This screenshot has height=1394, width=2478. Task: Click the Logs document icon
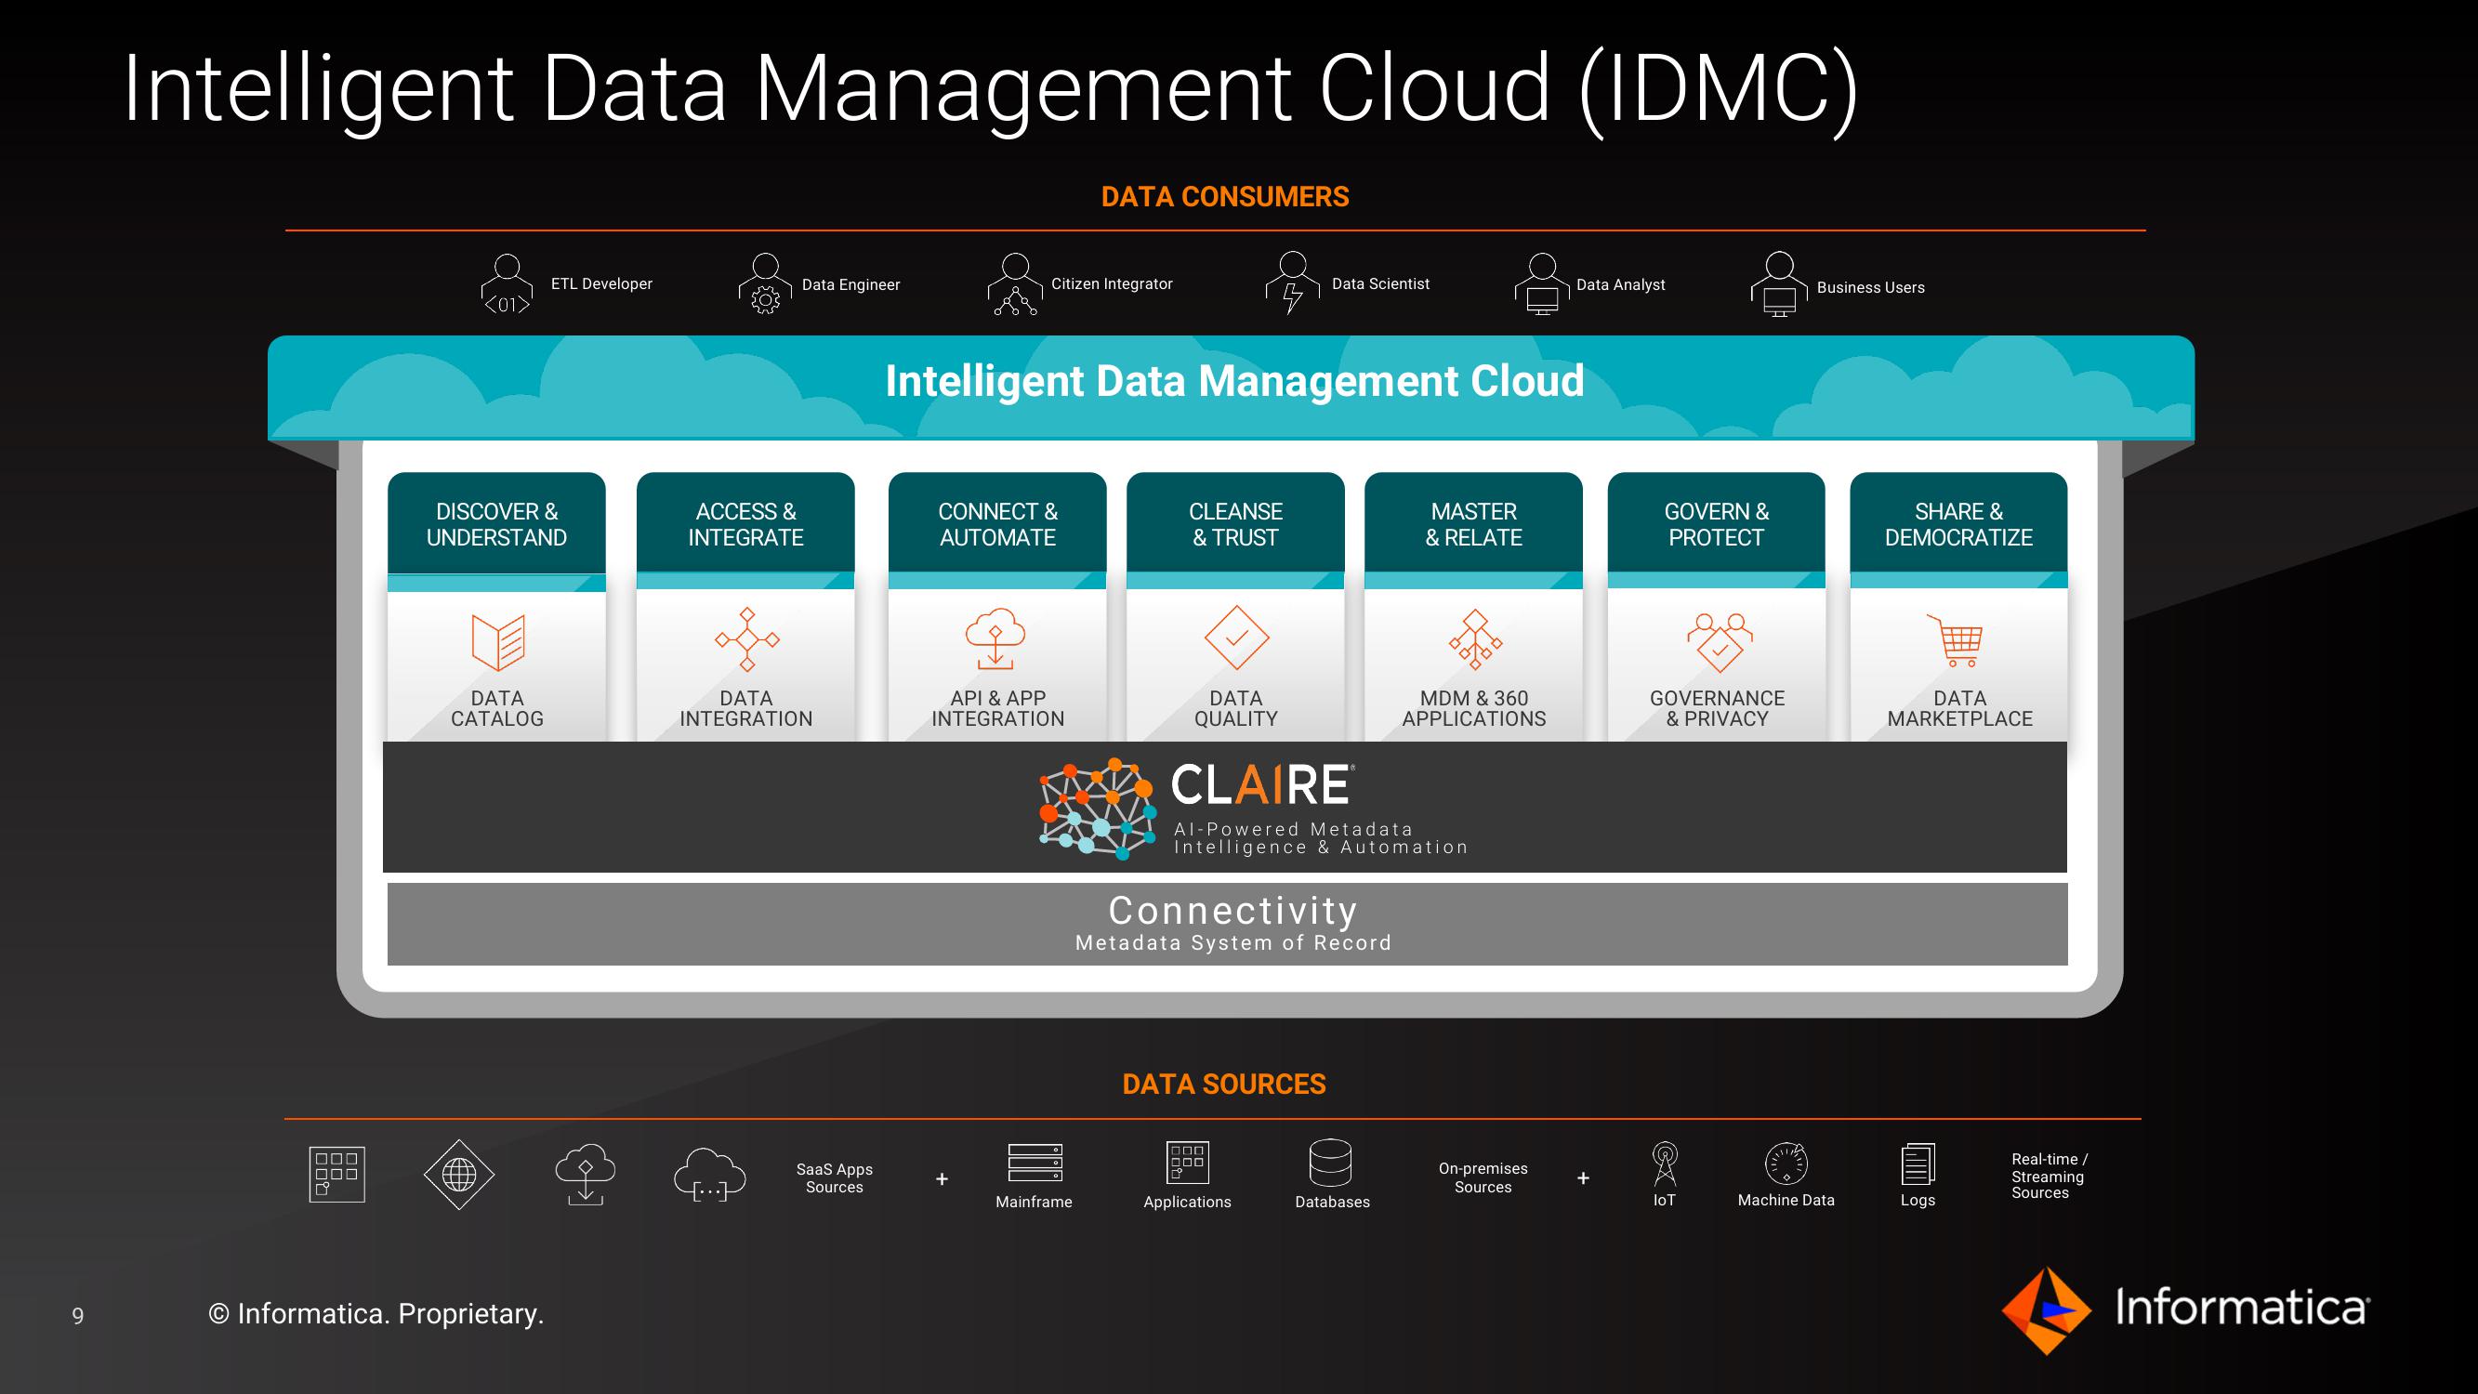click(1918, 1164)
